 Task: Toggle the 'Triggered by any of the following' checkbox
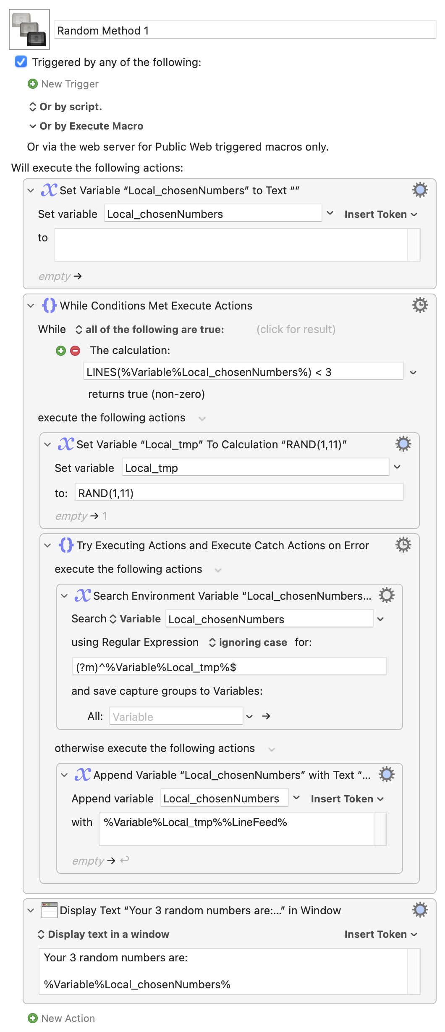point(21,62)
